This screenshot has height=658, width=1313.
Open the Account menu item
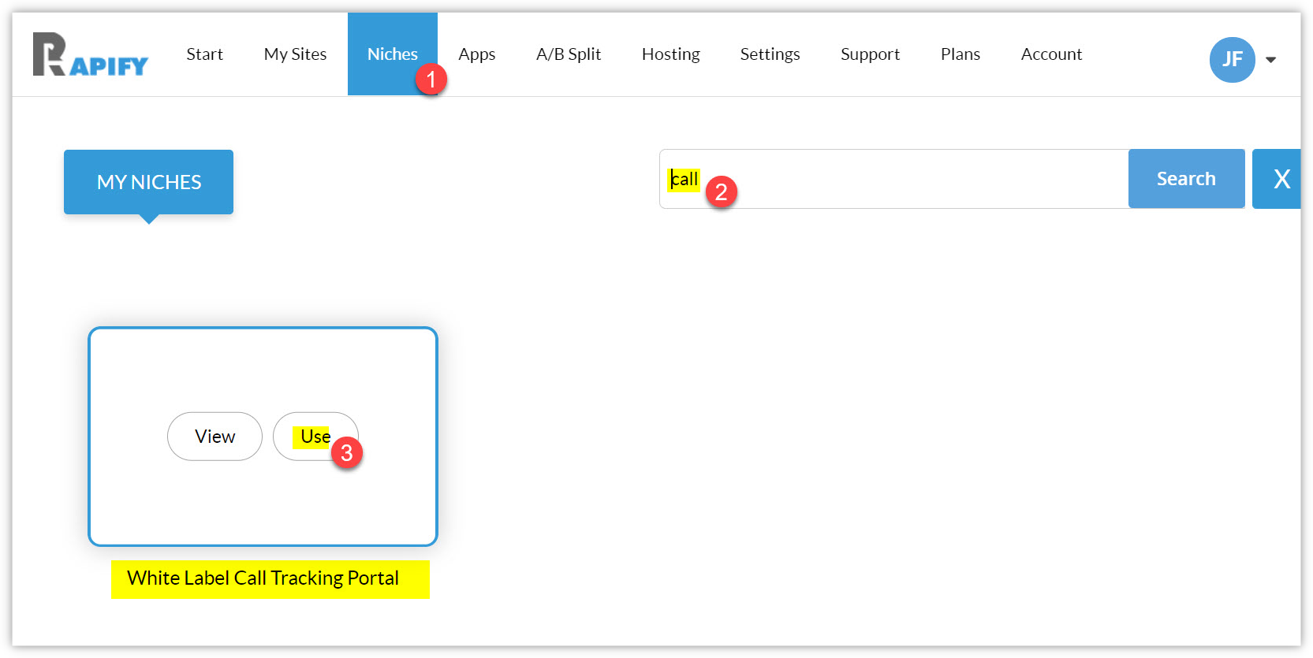point(1051,54)
